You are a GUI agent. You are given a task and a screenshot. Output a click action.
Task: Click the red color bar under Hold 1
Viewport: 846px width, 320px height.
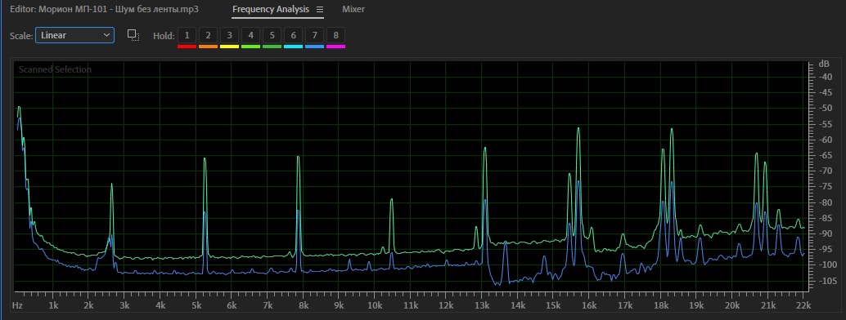(187, 47)
